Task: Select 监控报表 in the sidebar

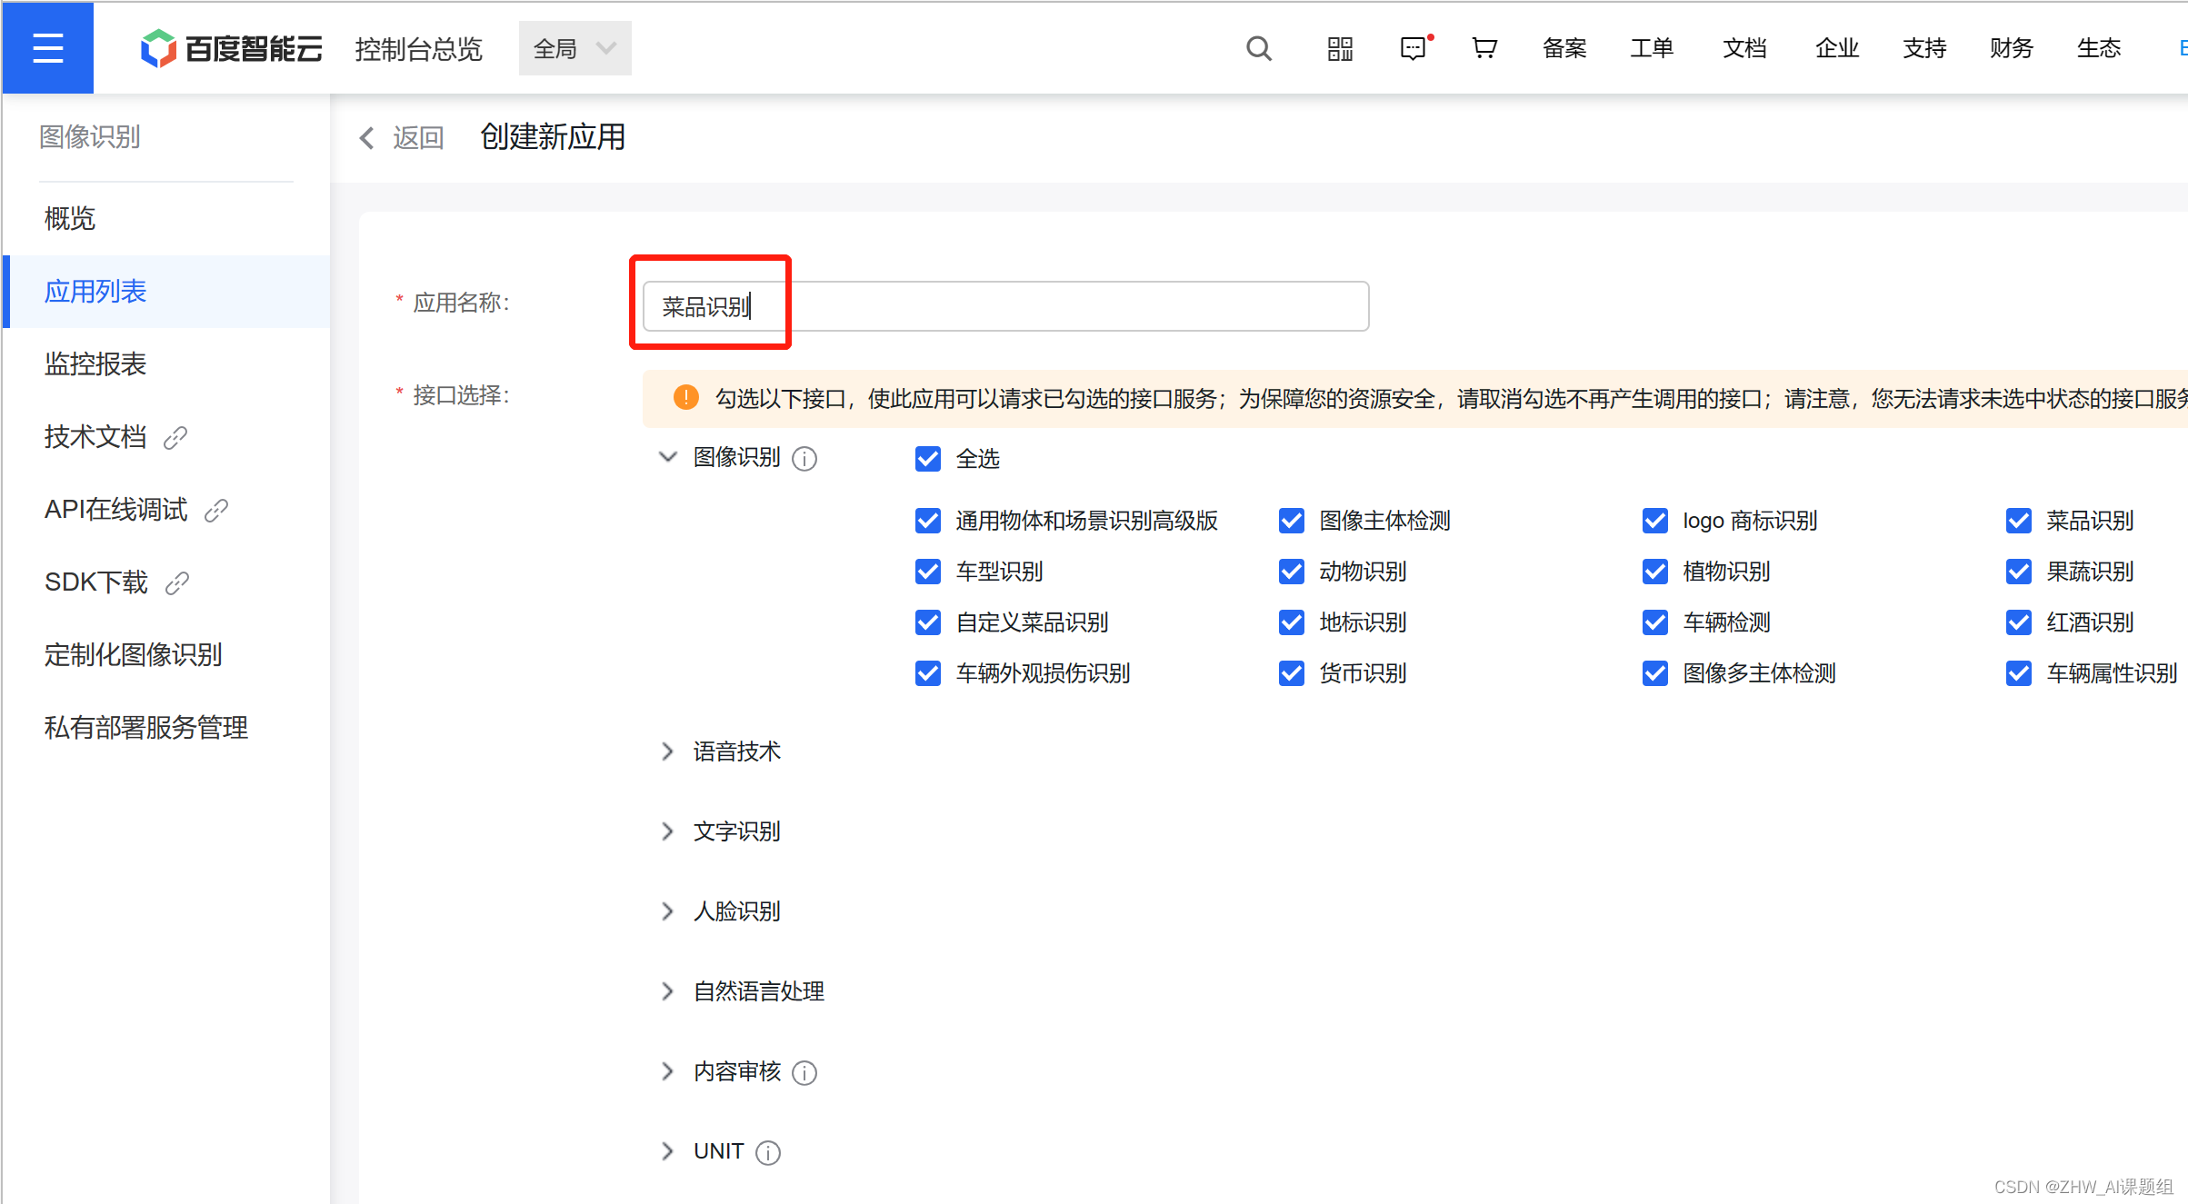Action: [x=95, y=363]
